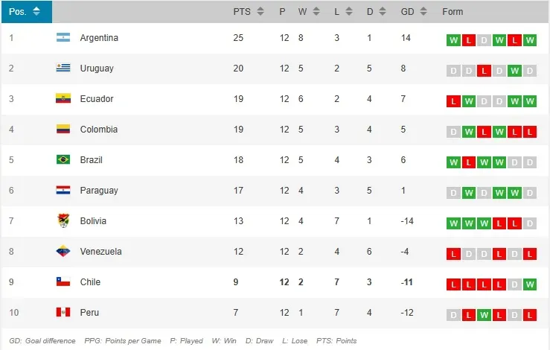Screen dimensions: 550x350
Task: Click the Chile flag icon
Action: tap(63, 282)
